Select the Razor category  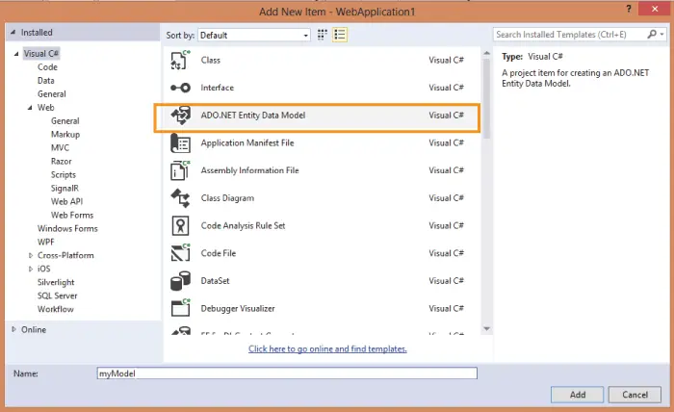click(61, 161)
